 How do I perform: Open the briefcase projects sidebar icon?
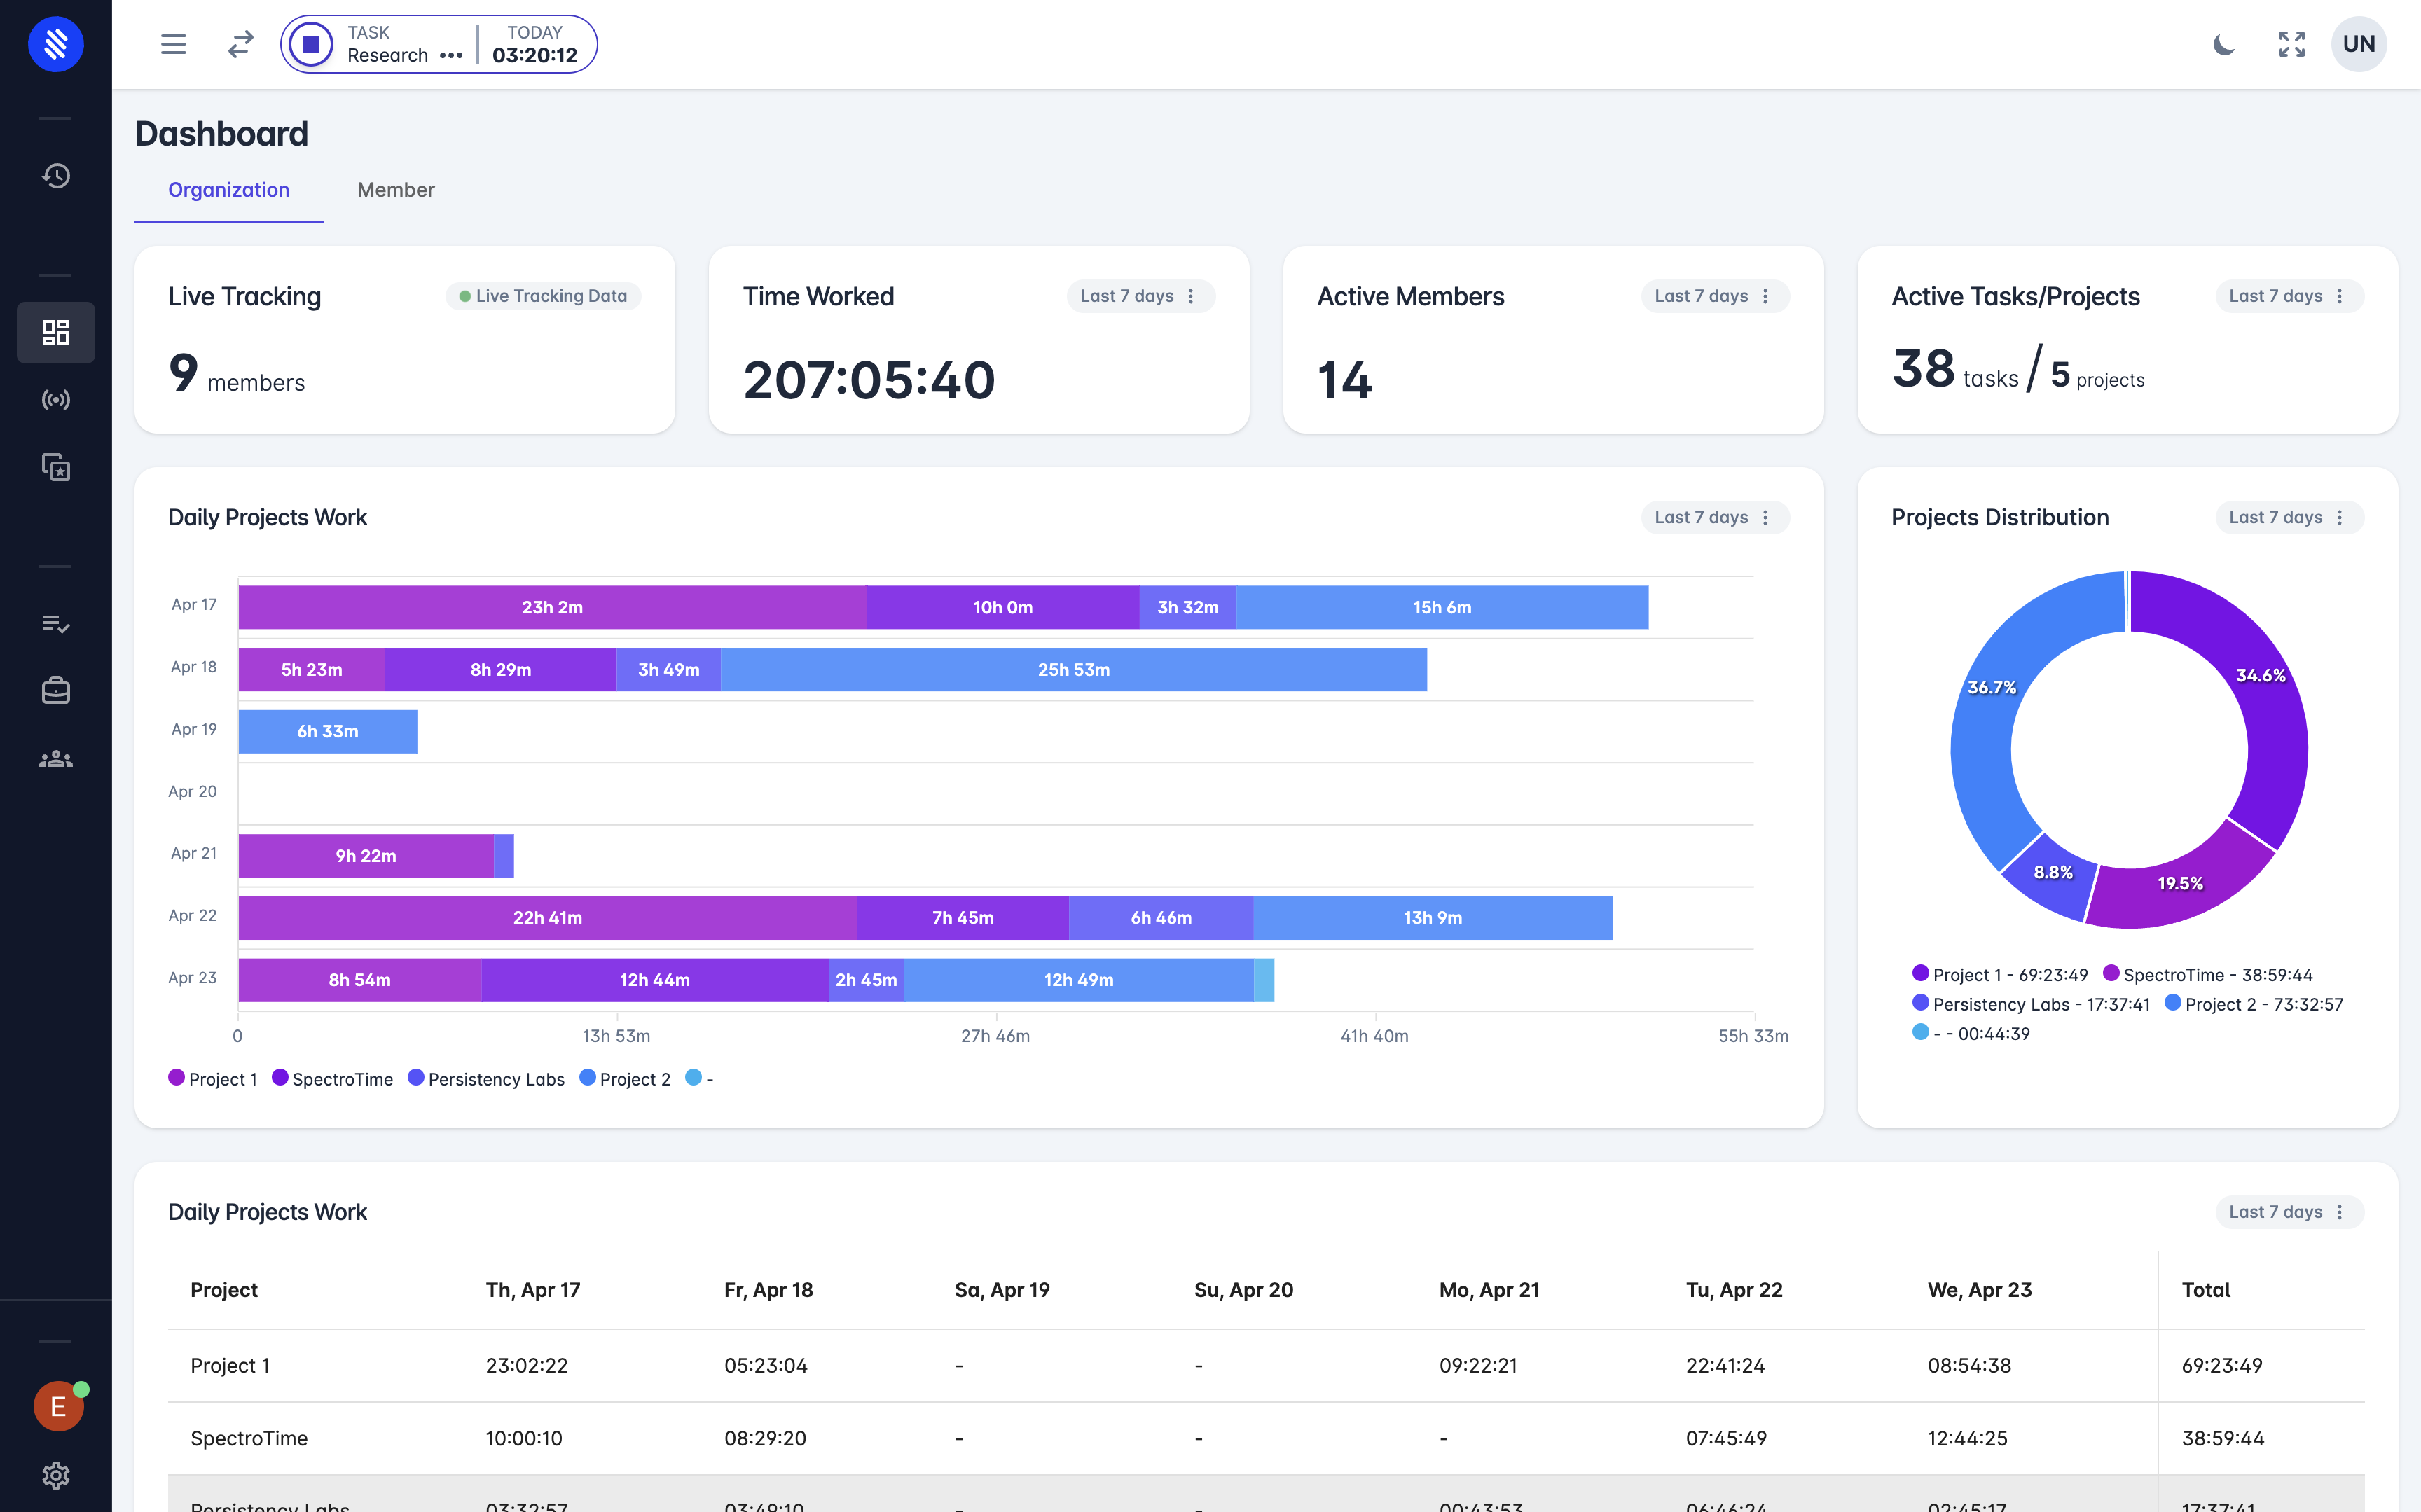[56, 690]
